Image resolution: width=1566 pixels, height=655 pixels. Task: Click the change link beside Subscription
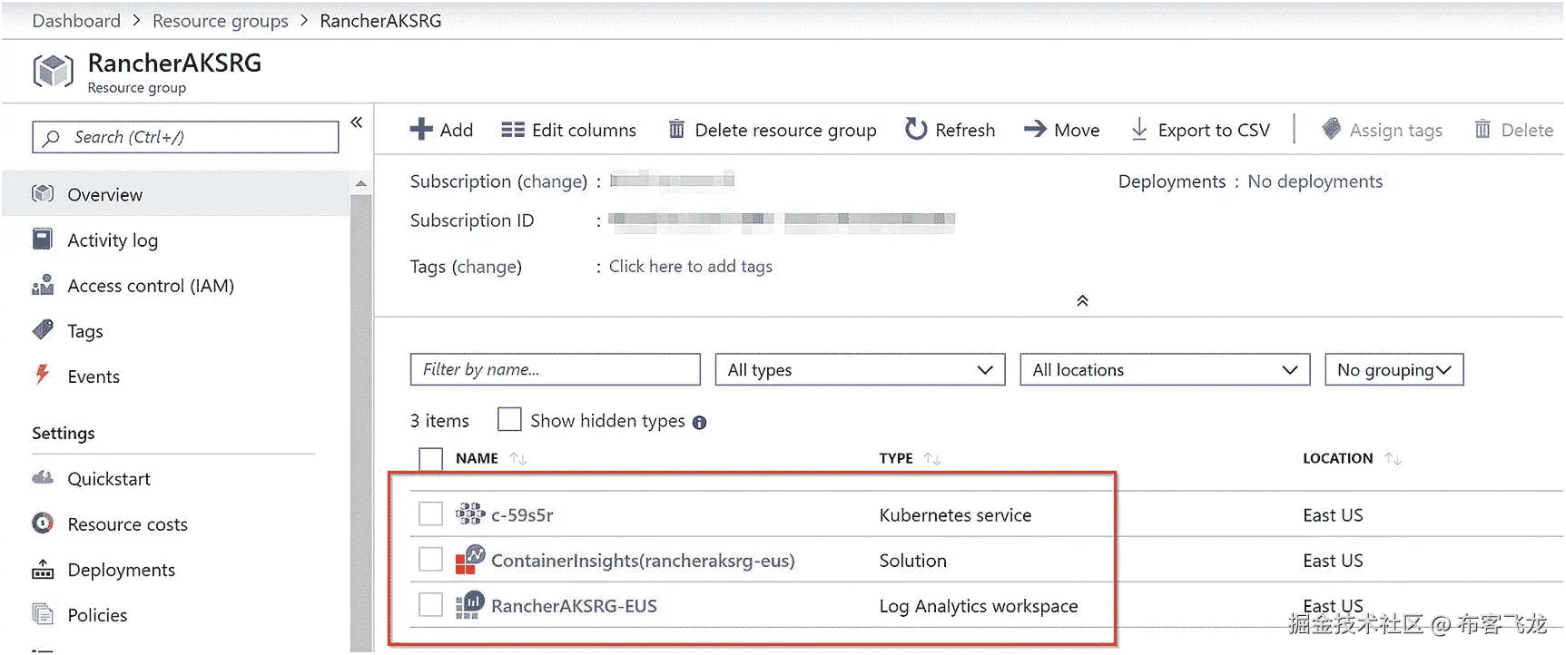(552, 181)
